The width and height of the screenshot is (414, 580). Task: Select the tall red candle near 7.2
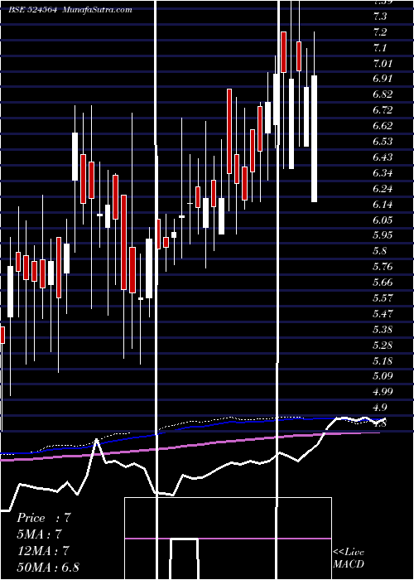283,52
